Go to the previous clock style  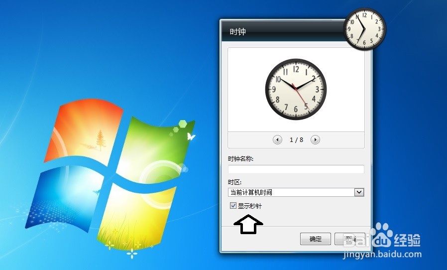point(277,140)
